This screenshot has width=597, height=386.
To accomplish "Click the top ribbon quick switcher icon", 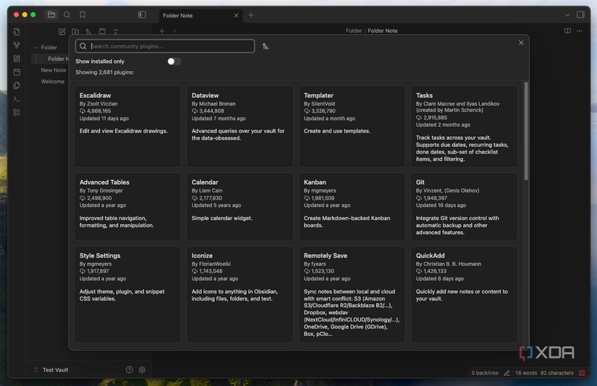I will pyautogui.click(x=17, y=32).
